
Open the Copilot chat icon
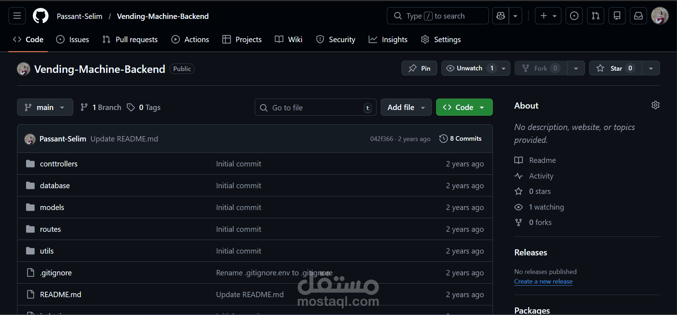point(501,16)
